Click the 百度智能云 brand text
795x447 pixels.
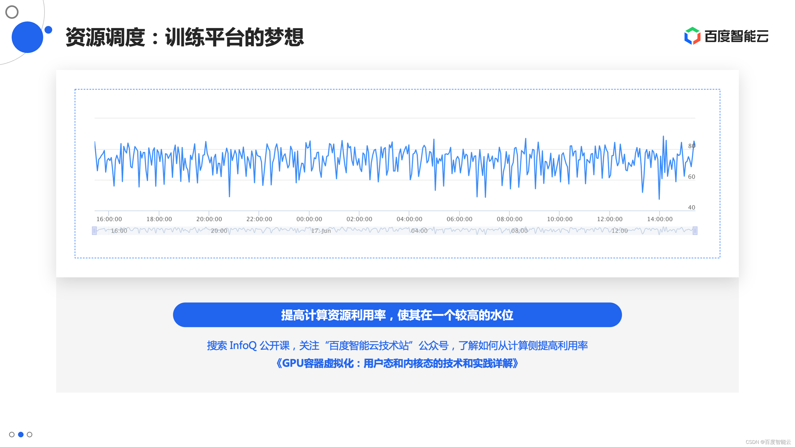[x=736, y=36]
